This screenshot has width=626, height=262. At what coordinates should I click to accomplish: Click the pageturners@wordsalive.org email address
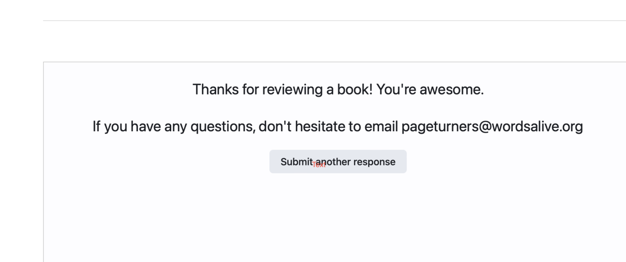click(492, 127)
